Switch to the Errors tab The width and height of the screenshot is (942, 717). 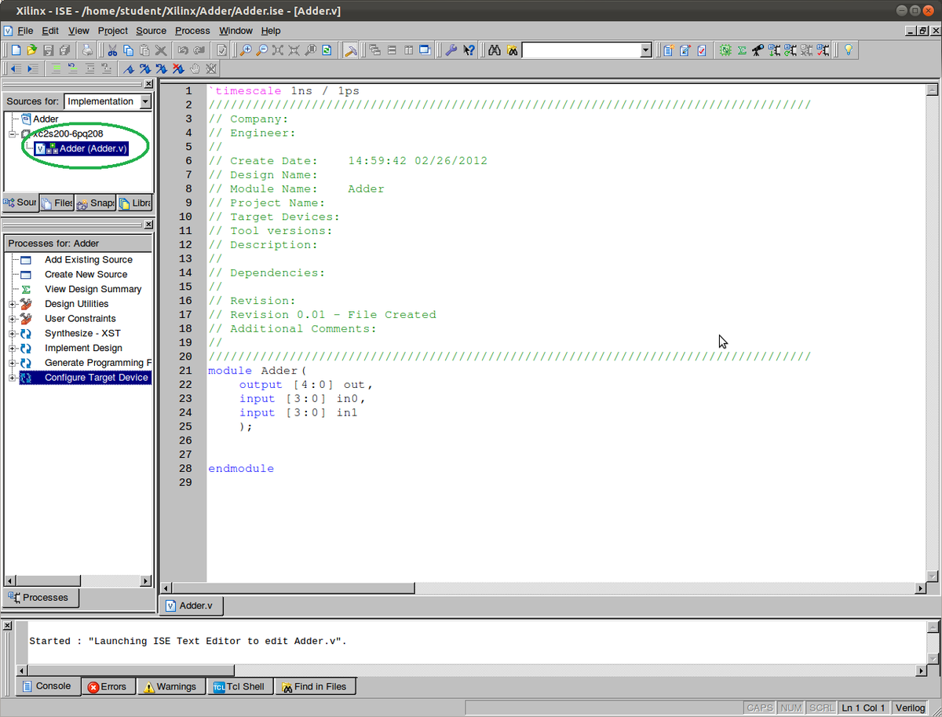[x=108, y=686]
